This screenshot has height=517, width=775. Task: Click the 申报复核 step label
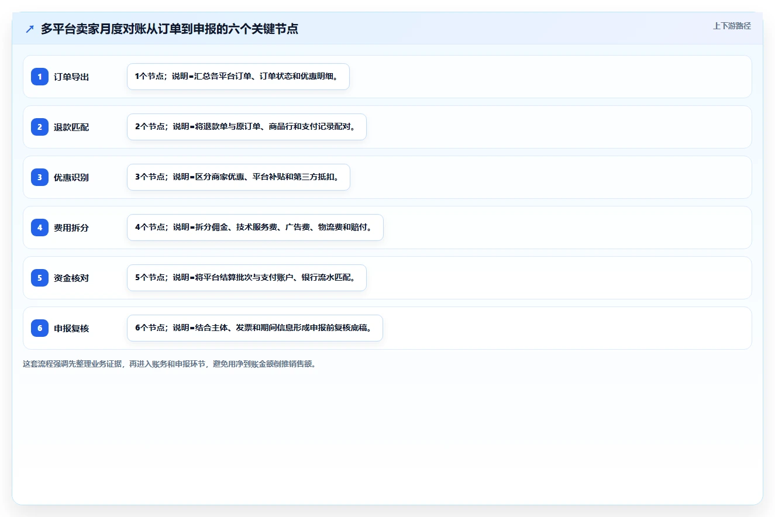(71, 328)
